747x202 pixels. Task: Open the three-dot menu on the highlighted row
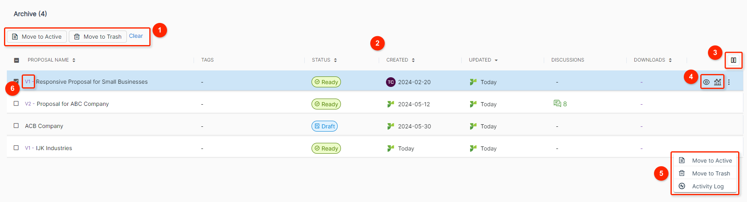[x=729, y=82]
